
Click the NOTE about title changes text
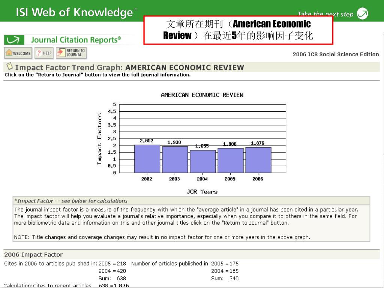tap(162, 237)
